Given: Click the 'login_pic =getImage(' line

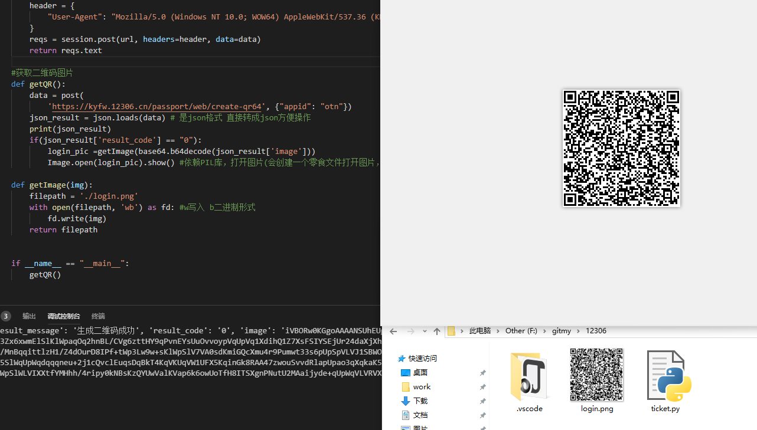Looking at the screenshot, I should click(x=182, y=152).
